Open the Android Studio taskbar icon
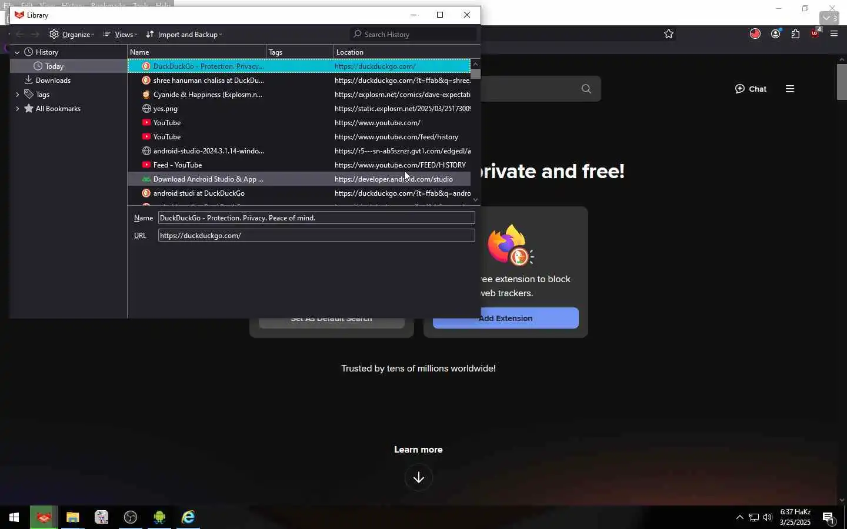 tap(159, 518)
